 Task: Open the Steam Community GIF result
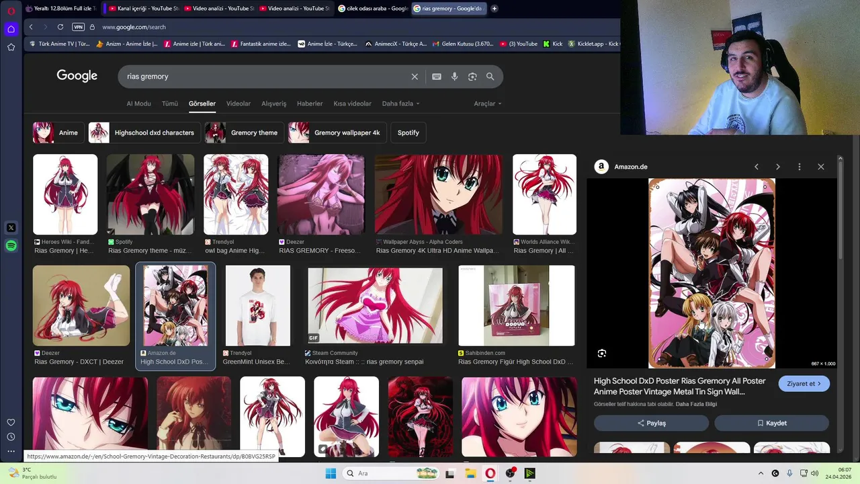[375, 306]
